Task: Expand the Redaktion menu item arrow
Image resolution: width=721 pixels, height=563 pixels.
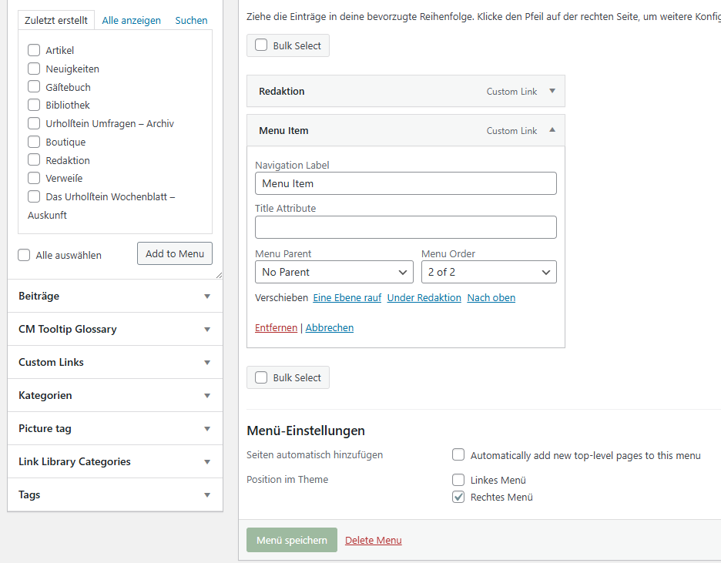Action: point(552,91)
